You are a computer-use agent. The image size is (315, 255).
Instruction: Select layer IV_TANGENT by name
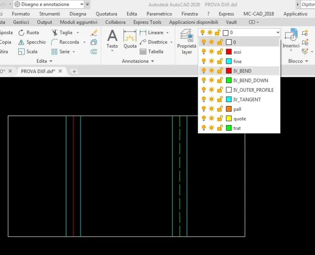(x=247, y=100)
